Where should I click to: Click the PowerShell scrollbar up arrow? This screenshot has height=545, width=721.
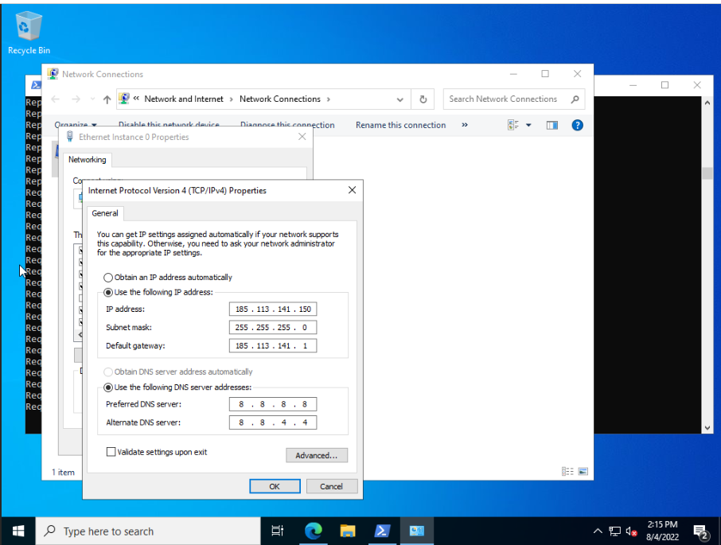[707, 103]
